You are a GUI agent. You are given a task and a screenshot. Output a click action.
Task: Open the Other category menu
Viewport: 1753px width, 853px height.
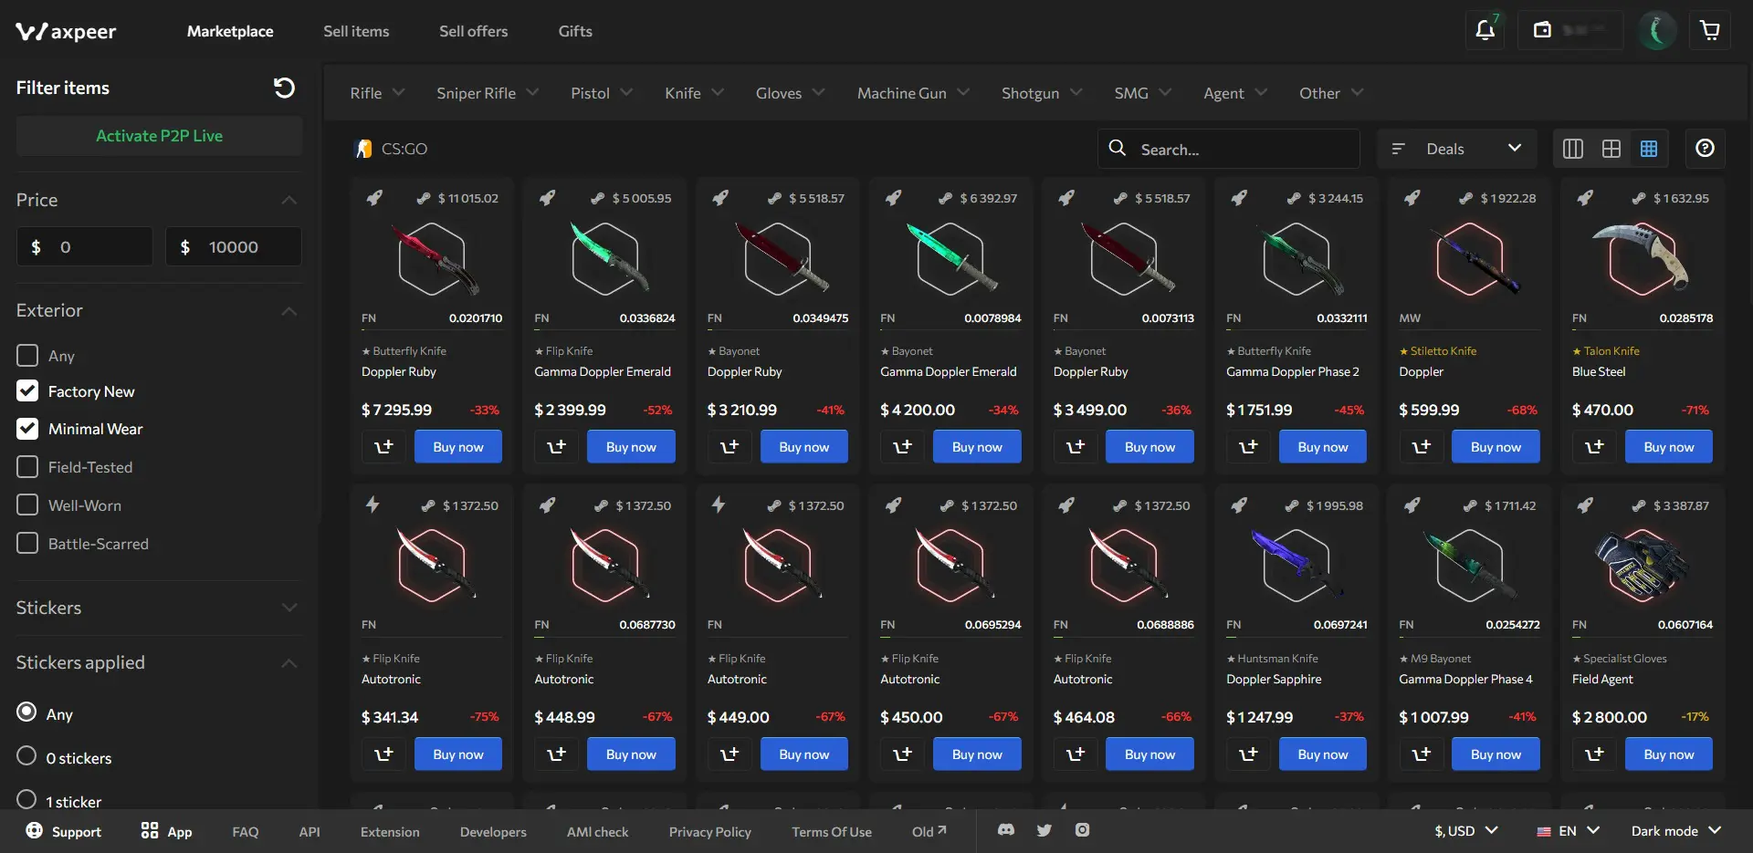click(x=1331, y=93)
